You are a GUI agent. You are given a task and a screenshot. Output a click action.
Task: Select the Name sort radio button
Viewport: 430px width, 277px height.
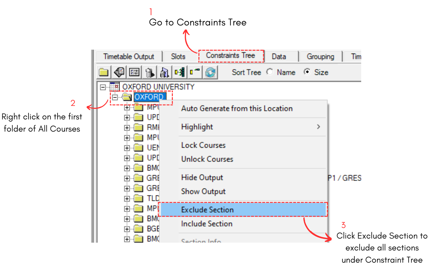click(x=270, y=72)
